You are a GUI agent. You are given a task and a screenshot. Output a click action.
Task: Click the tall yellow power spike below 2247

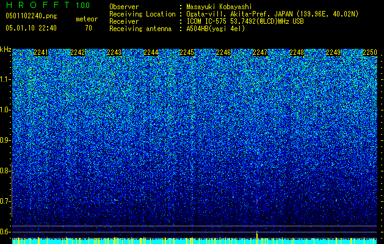point(257,238)
